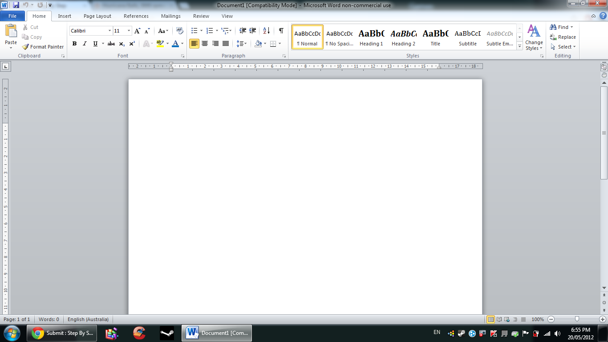Open the File menu

(x=12, y=16)
